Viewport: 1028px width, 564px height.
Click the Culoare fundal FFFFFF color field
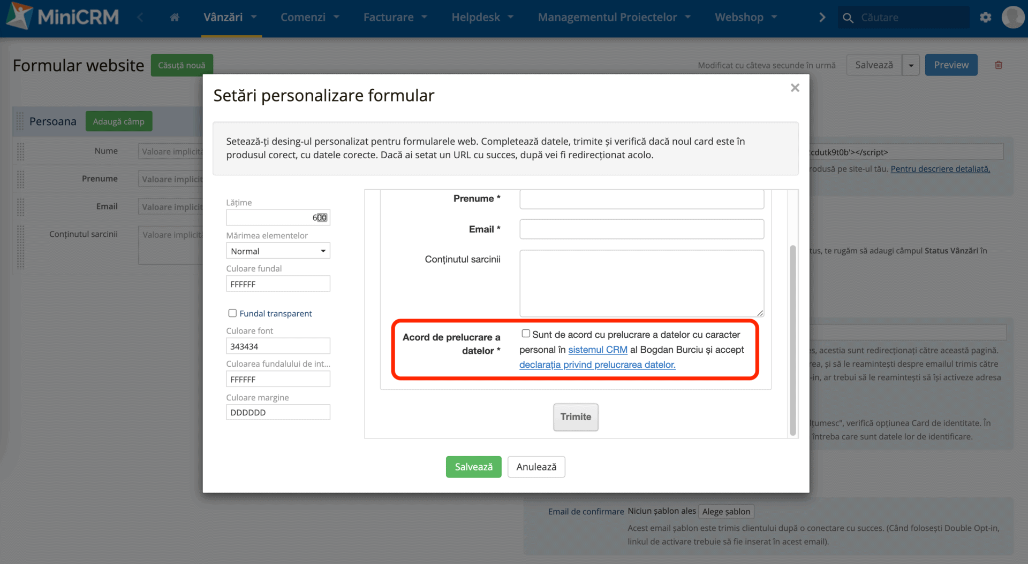(x=278, y=283)
